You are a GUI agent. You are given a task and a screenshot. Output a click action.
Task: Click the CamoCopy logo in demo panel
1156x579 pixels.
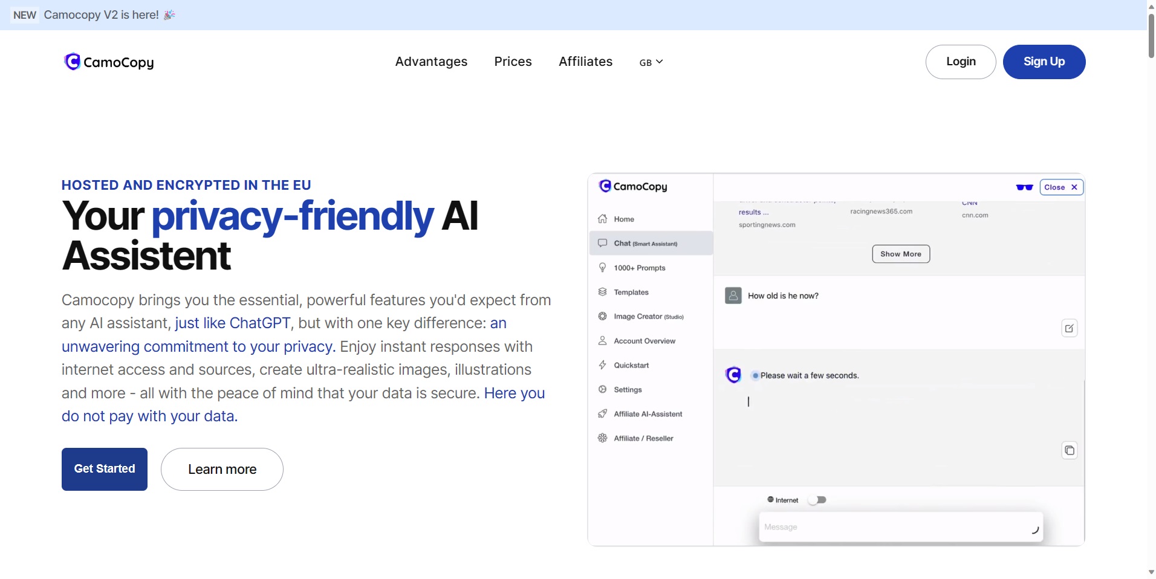pyautogui.click(x=632, y=186)
